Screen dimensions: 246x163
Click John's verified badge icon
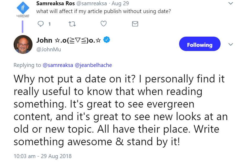pyautogui.click(x=106, y=40)
